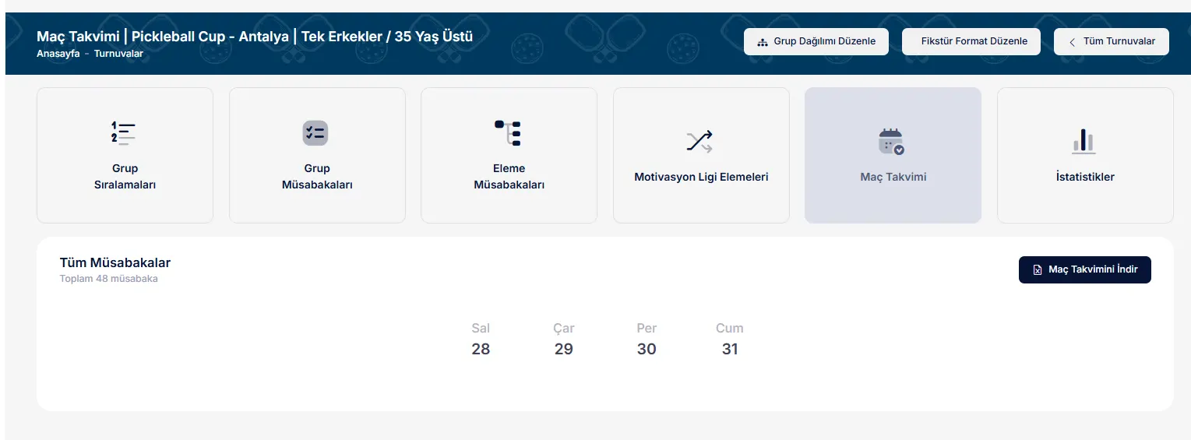The height and width of the screenshot is (440, 1191).
Task: Click the shuffle arrows icon for Motivasyon Ligi
Action: coord(699,141)
